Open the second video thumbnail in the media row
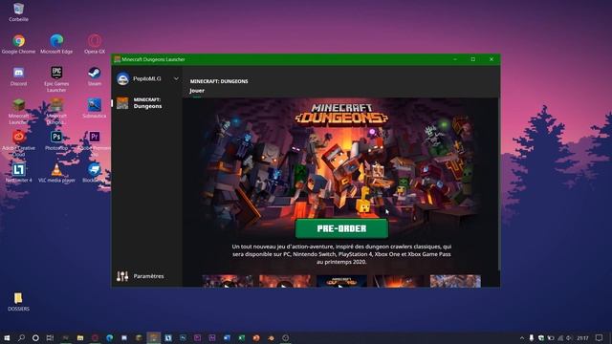This screenshot has height=344, width=612. point(285,281)
